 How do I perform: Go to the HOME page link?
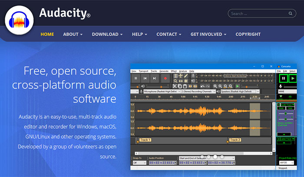tap(47, 34)
